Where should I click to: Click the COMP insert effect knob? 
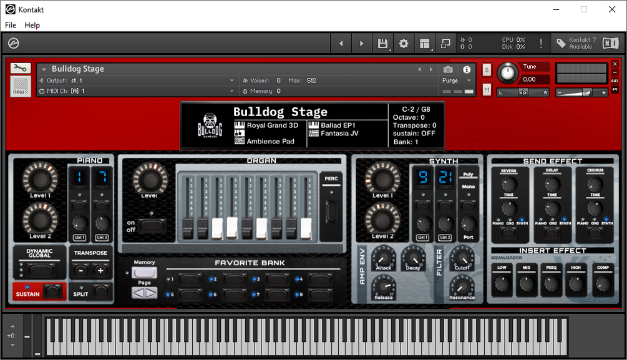click(x=603, y=284)
